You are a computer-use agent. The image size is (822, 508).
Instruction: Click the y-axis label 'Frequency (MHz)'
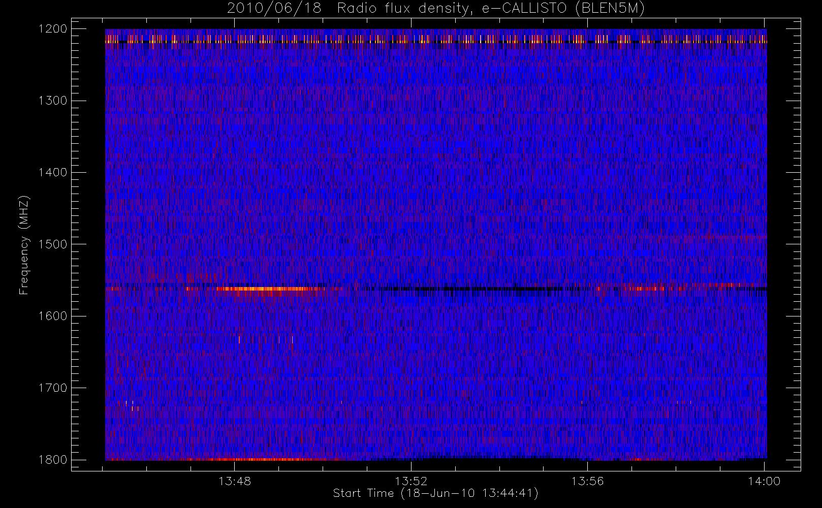[24, 245]
